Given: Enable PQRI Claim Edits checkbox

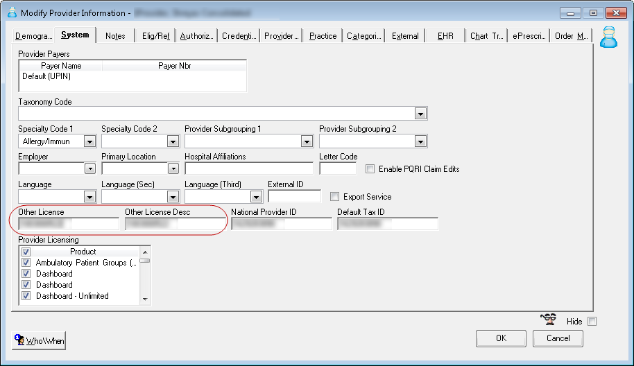Looking at the screenshot, I should tap(370, 169).
